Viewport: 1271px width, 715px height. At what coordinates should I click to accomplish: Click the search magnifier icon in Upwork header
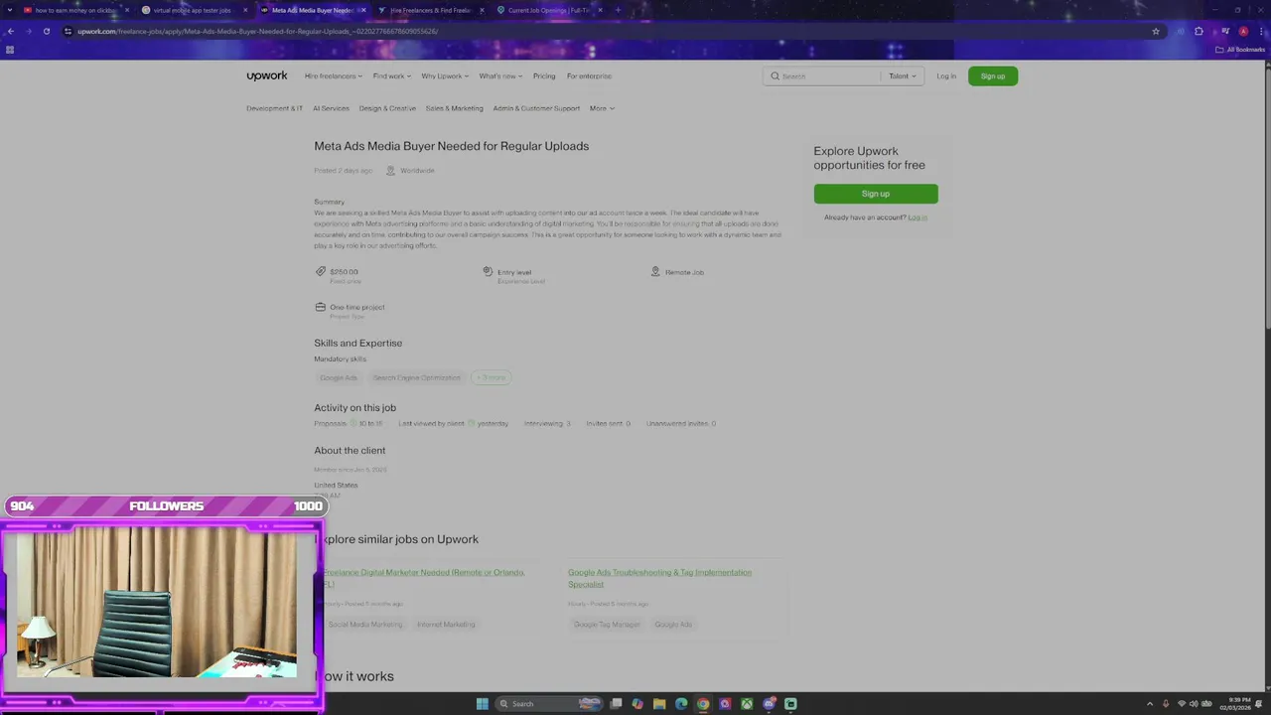[x=775, y=76]
